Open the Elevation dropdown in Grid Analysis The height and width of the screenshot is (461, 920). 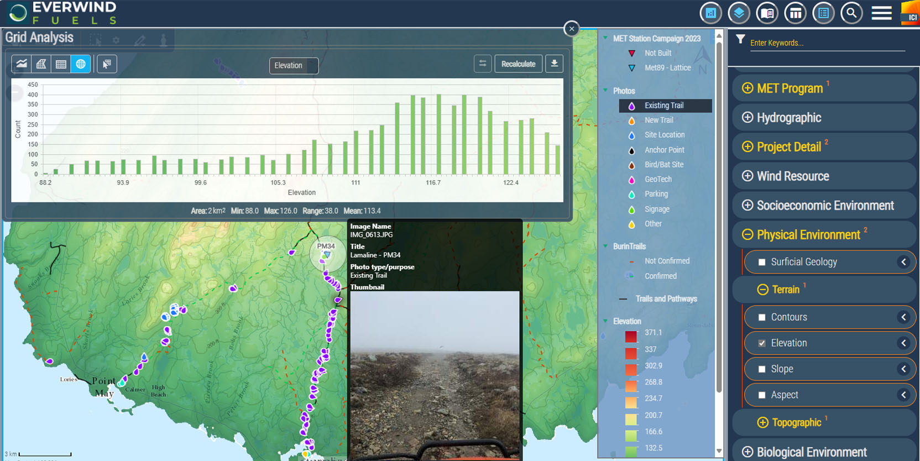pyautogui.click(x=294, y=66)
